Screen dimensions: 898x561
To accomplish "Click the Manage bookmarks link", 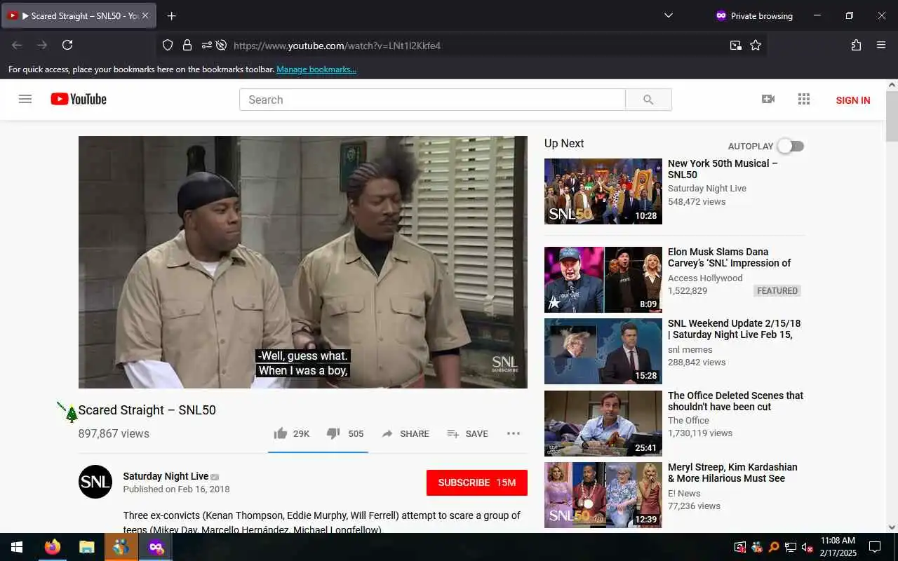I will 316,69.
